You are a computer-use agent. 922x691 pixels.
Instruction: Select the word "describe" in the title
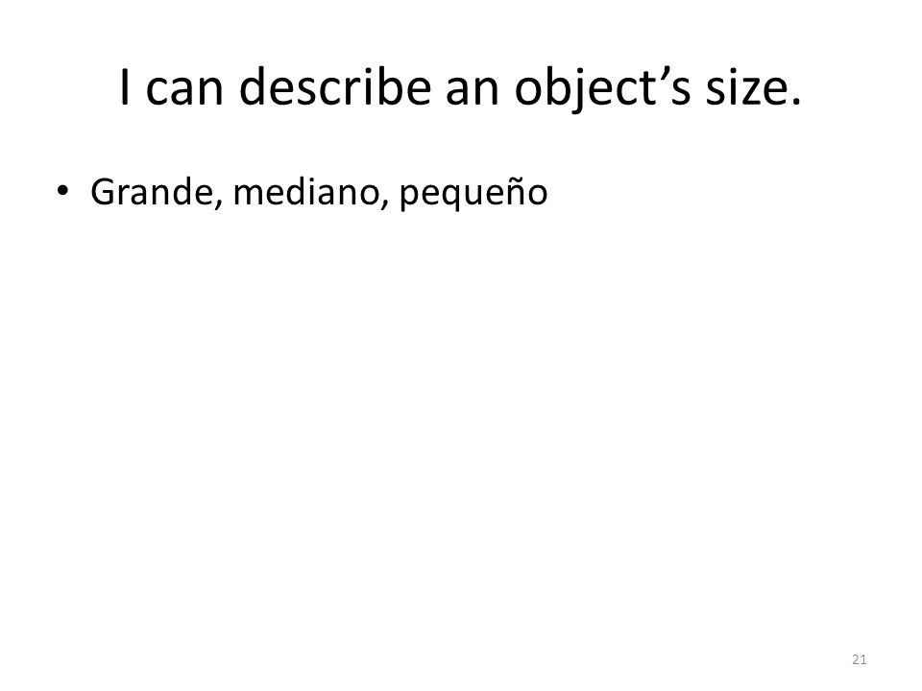click(x=335, y=86)
